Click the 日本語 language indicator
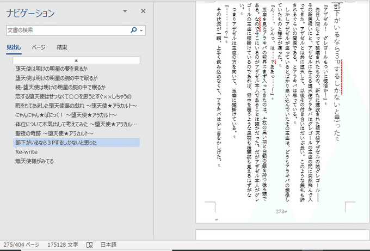The width and height of the screenshot is (370, 251). click(x=108, y=244)
